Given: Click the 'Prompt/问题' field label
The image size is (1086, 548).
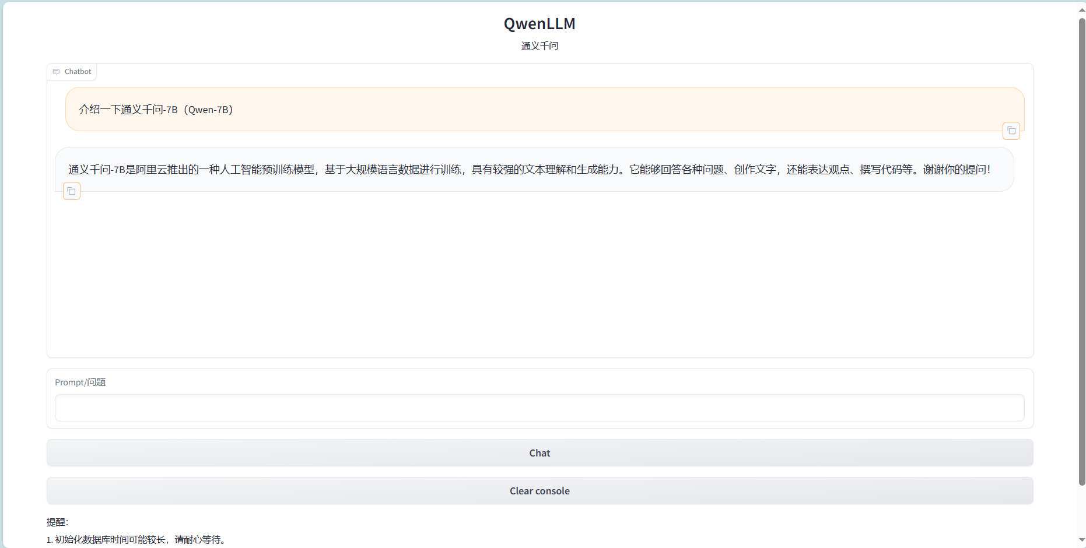Looking at the screenshot, I should (x=80, y=382).
